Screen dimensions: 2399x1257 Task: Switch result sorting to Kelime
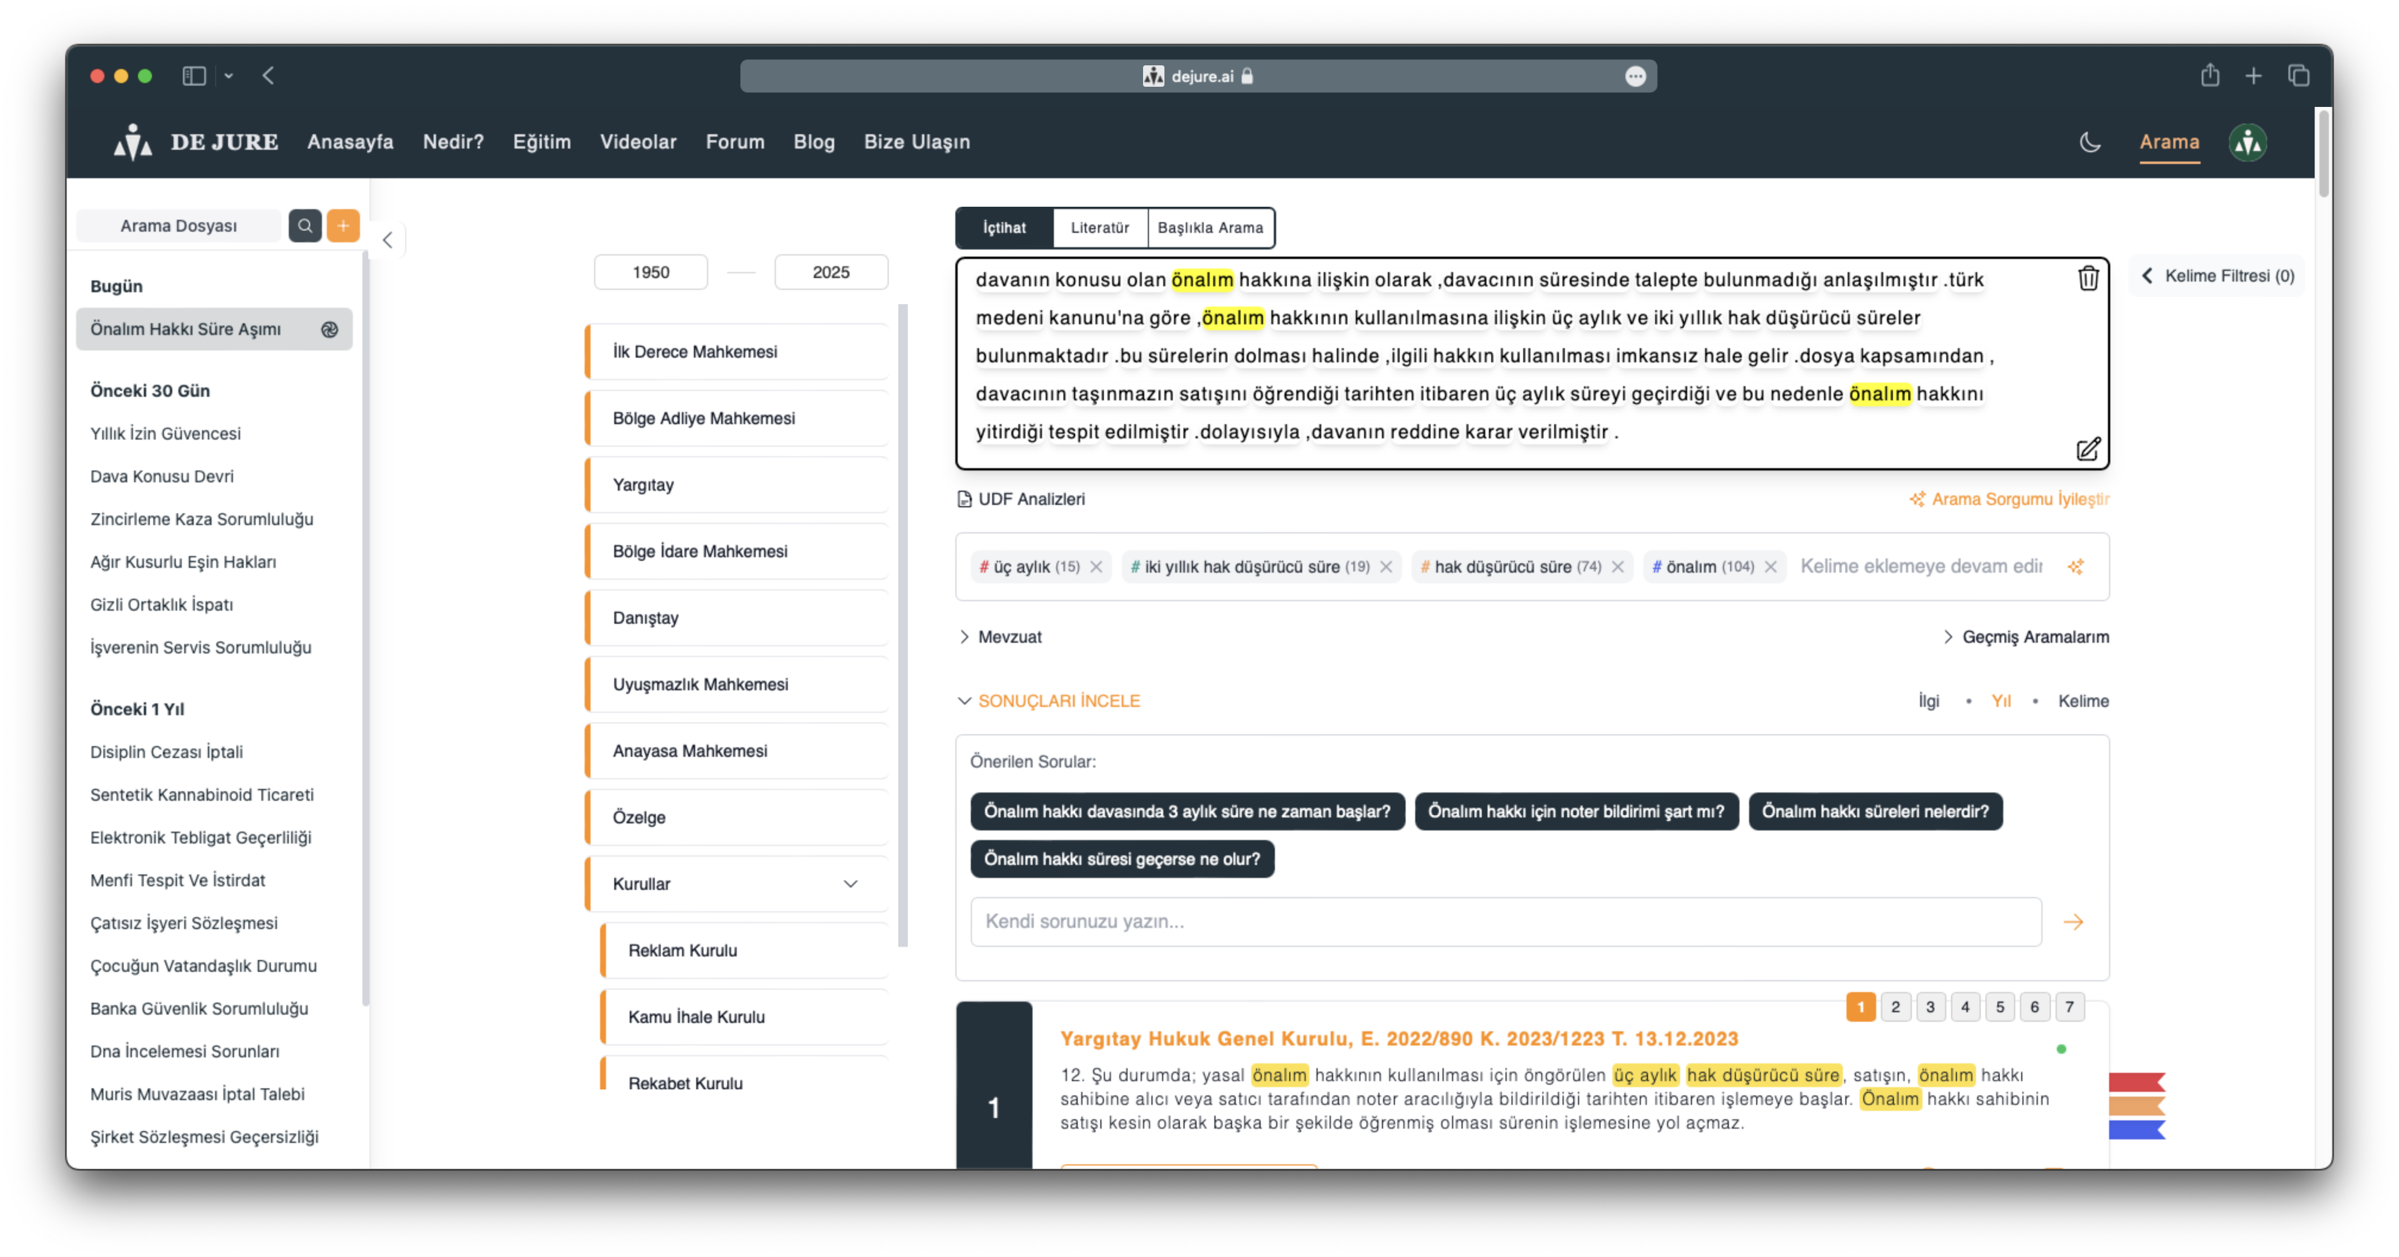[x=2084, y=701]
